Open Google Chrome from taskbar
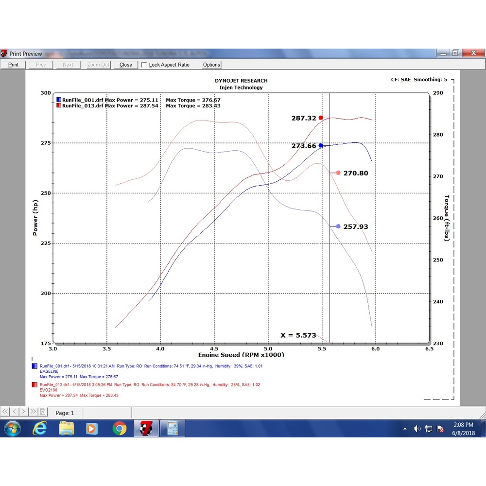486x486 pixels. 120,429
